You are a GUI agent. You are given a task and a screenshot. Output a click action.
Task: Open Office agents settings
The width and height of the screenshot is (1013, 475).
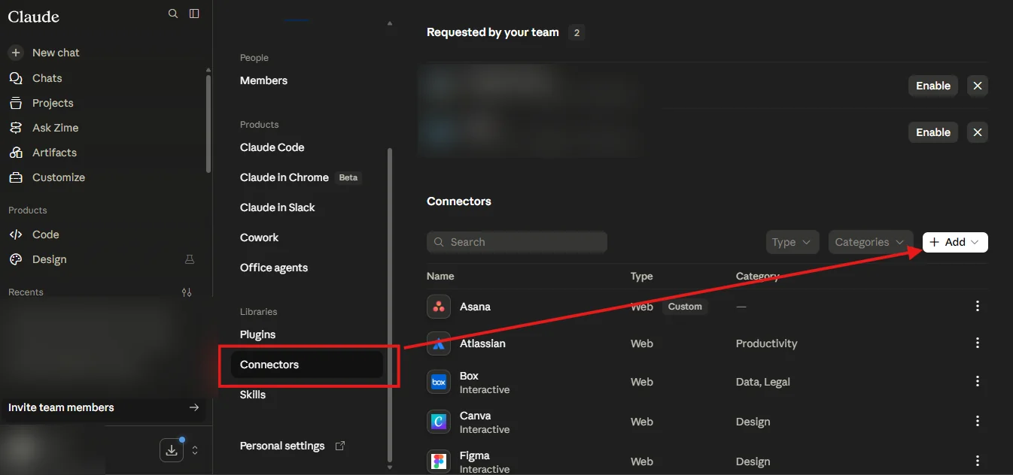[x=274, y=268]
